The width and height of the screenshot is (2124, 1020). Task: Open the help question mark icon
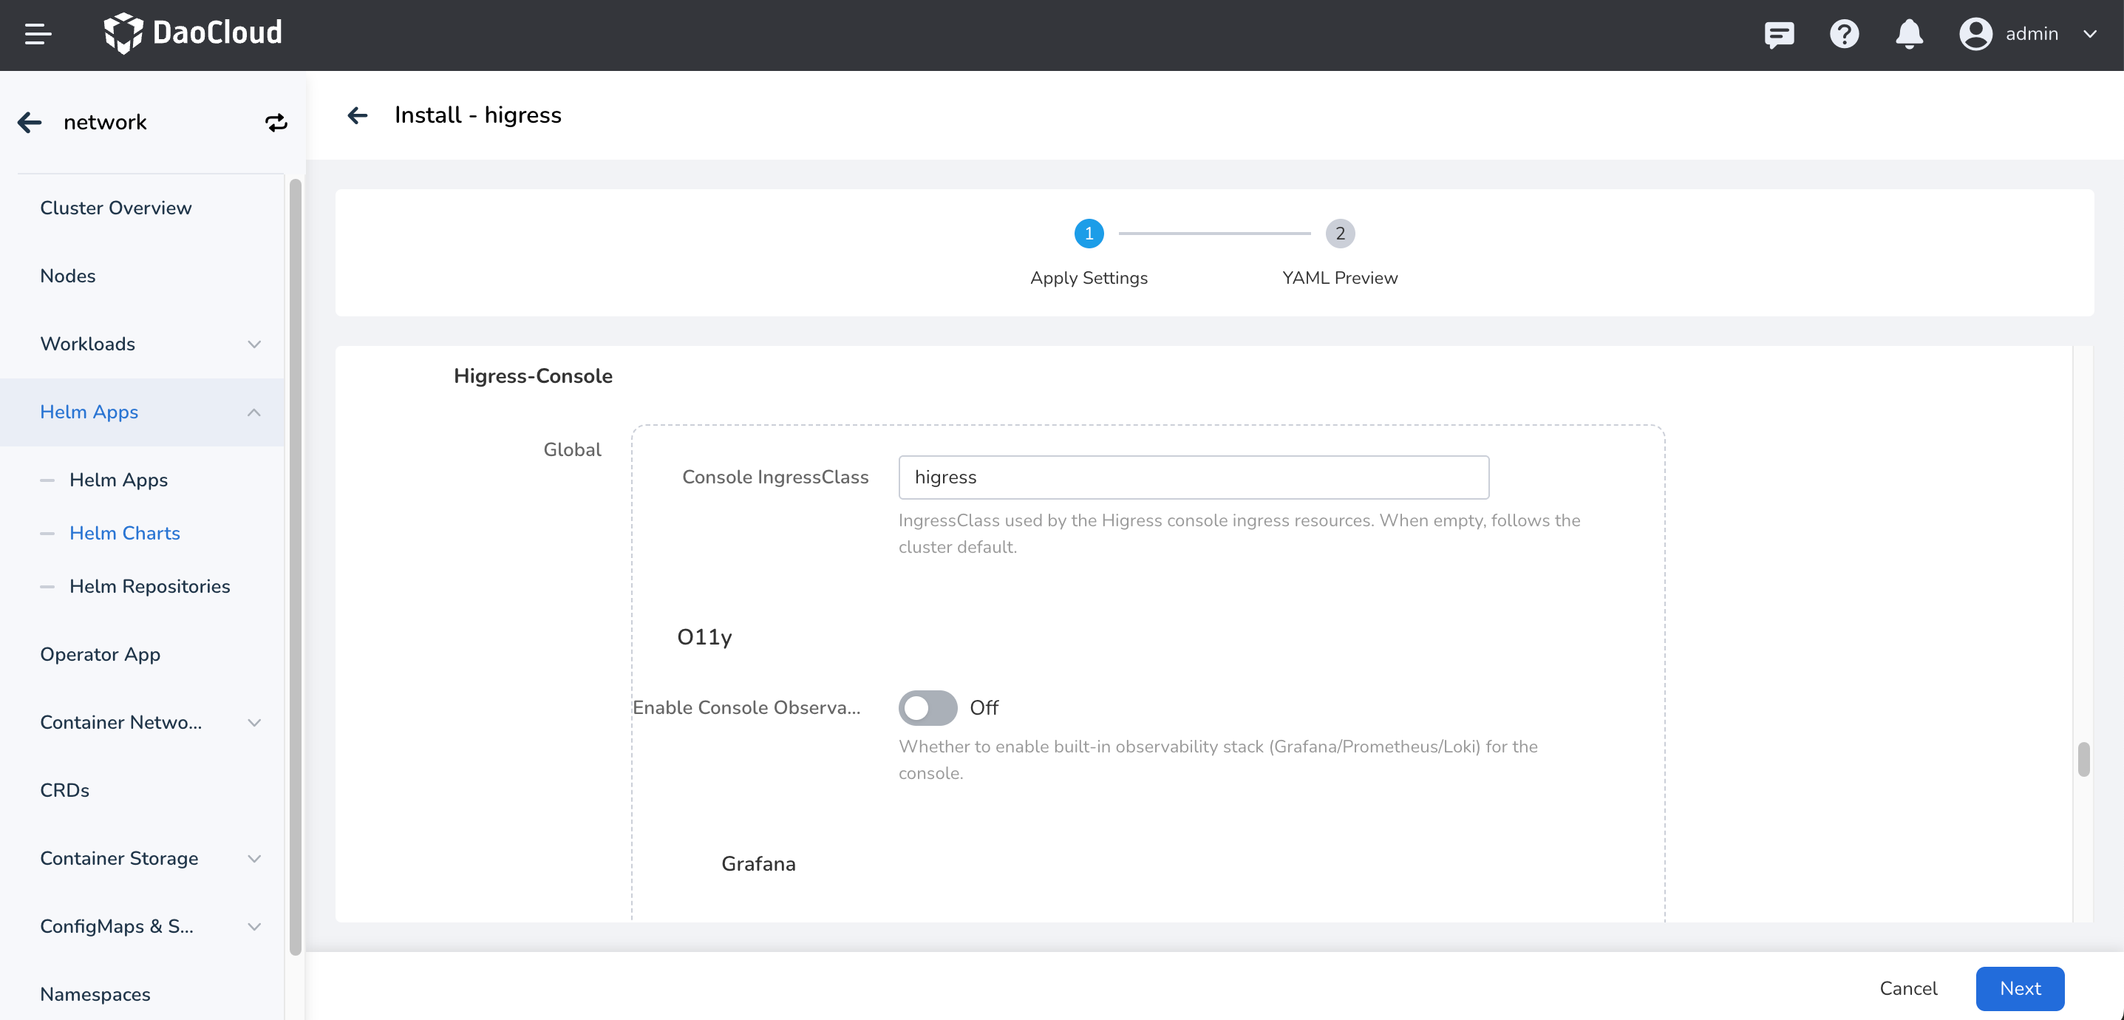coord(1844,34)
